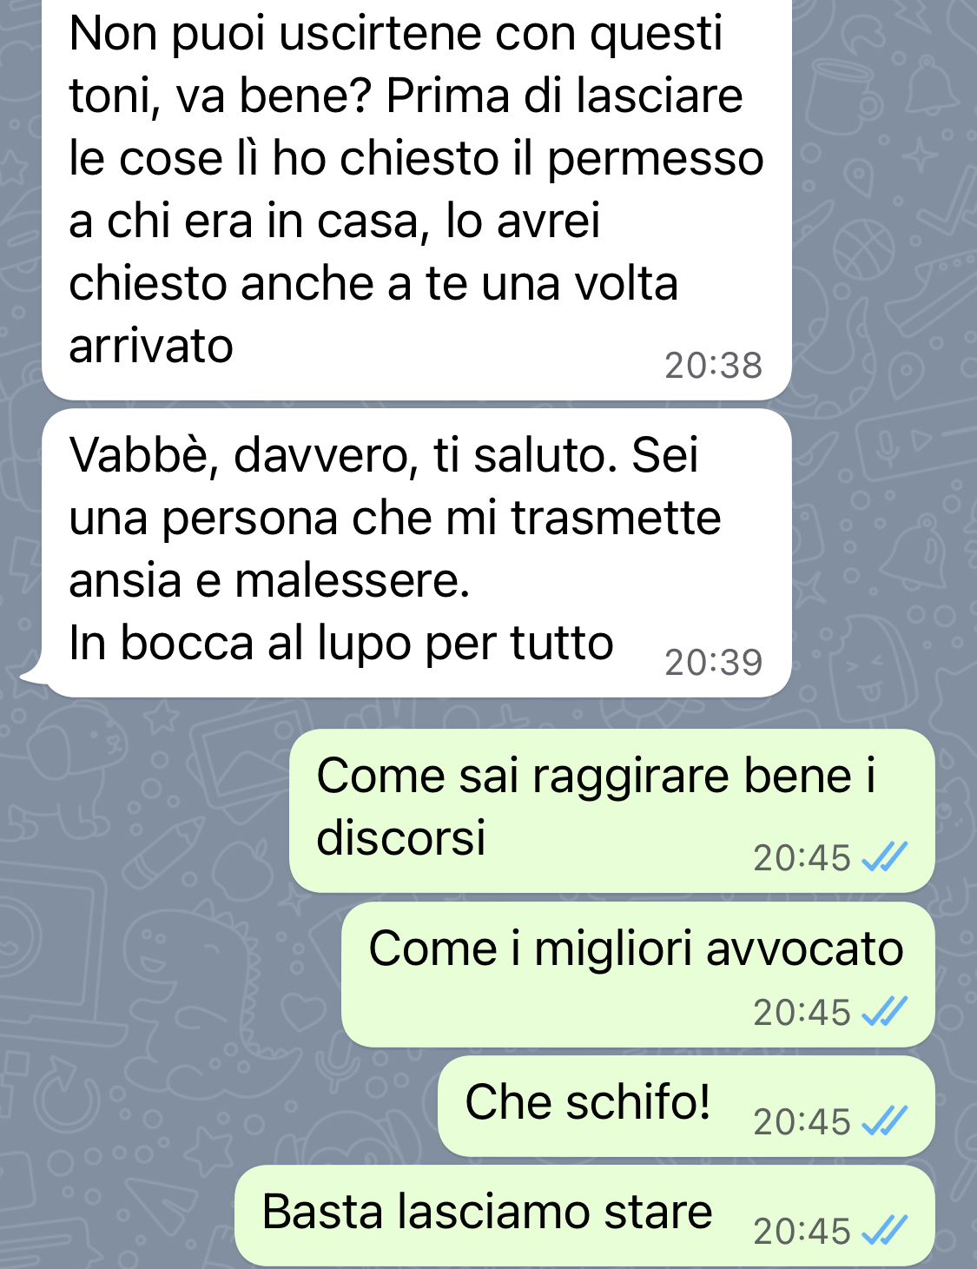Viewport: 977px width, 1269px height.
Task: Tap read receipt checkmarks beside "Che schifo!"
Action: [884, 1121]
